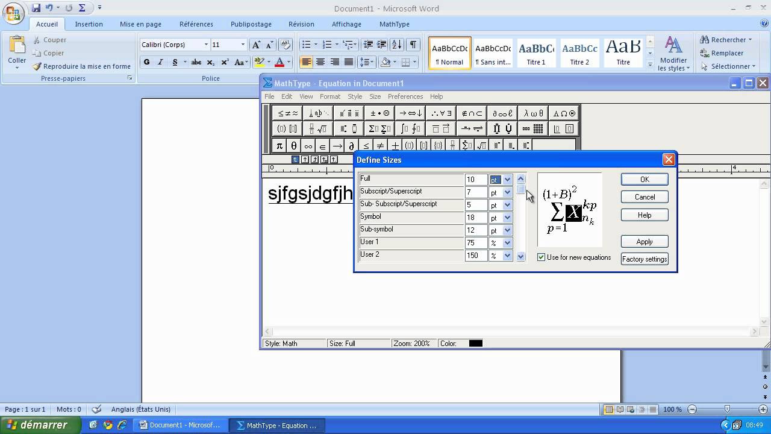Viewport: 771px width, 434px height.
Task: Switch to the Insertion ribbon tab
Action: pyautogui.click(x=89, y=24)
